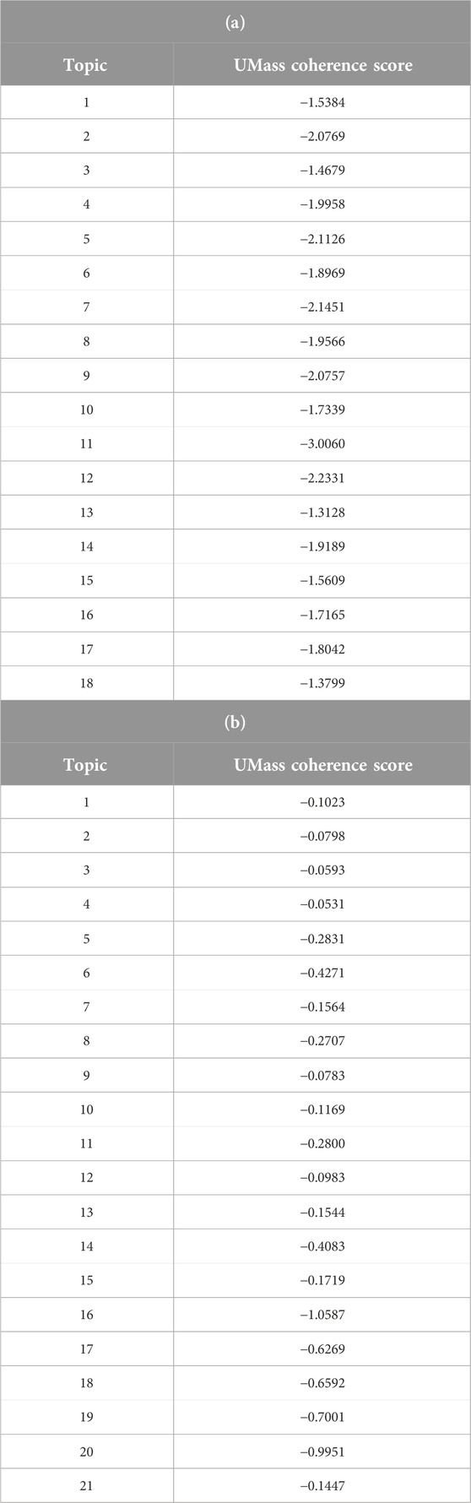Select the Topic column header in table (b)
This screenshot has height=1503, width=471.
pos(86,765)
